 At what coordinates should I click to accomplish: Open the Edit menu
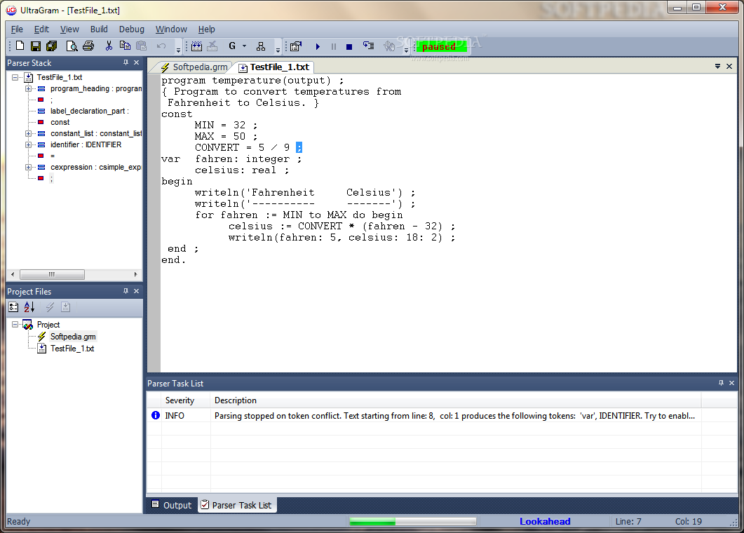pos(41,29)
